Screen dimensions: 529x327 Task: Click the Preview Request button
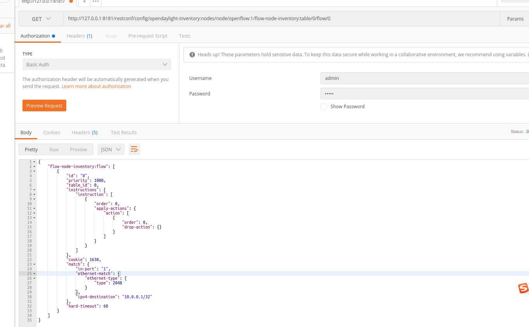[44, 106]
